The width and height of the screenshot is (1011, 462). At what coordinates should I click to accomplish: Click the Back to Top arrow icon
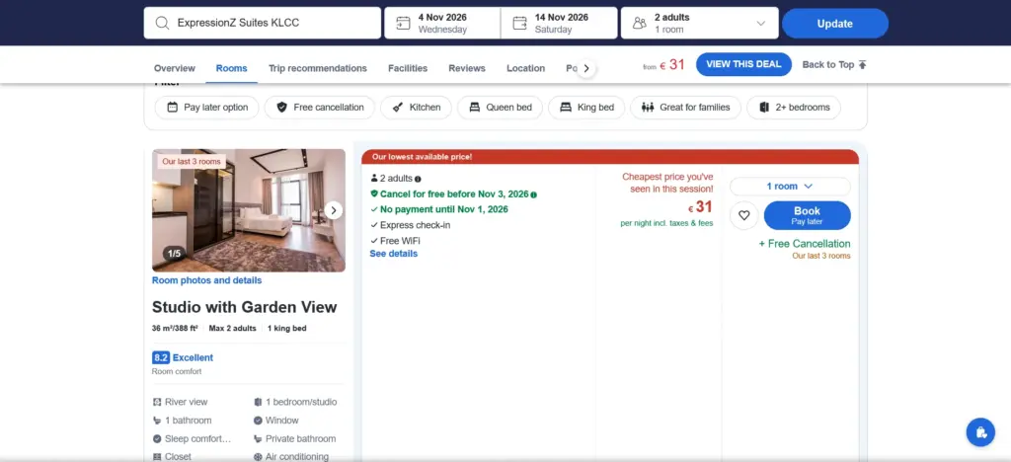coord(863,64)
